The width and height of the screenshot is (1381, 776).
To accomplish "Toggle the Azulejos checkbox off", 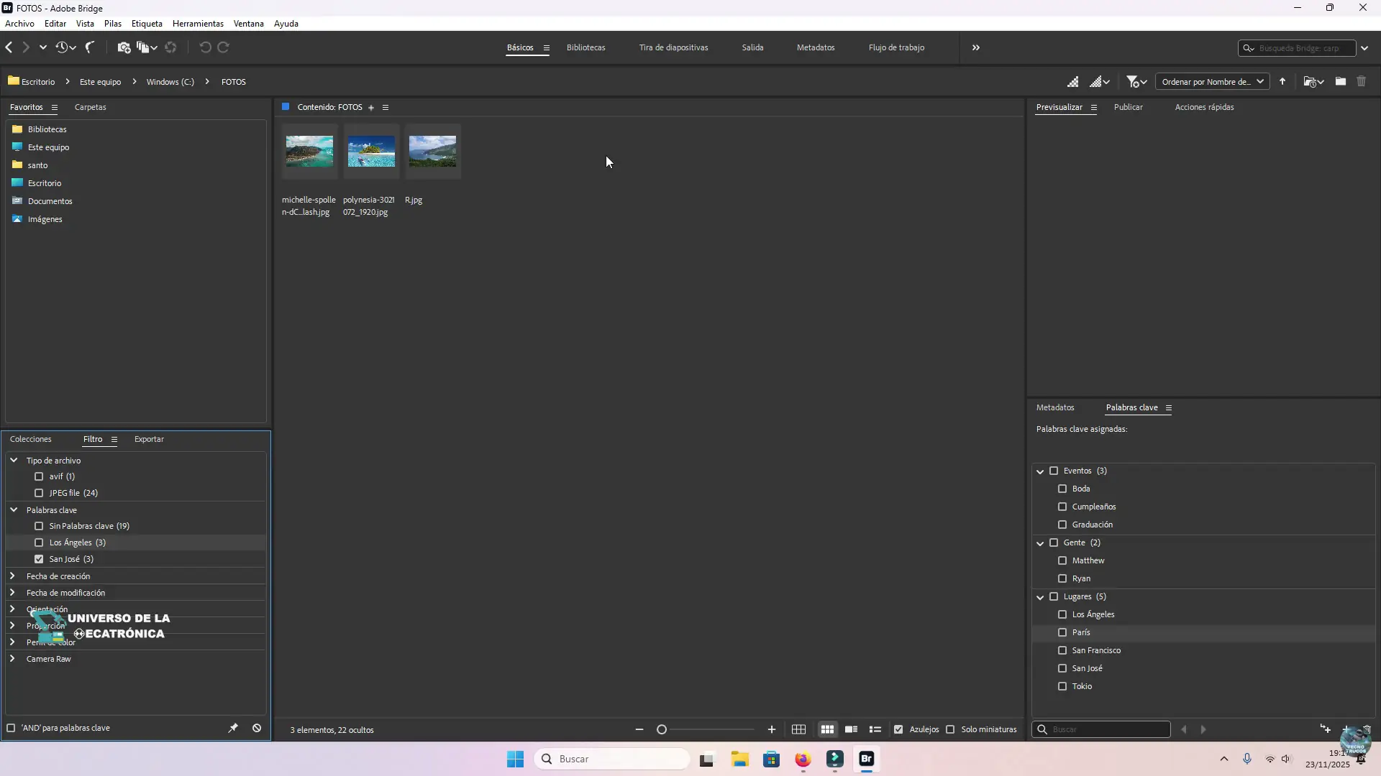I will pos(899,729).
